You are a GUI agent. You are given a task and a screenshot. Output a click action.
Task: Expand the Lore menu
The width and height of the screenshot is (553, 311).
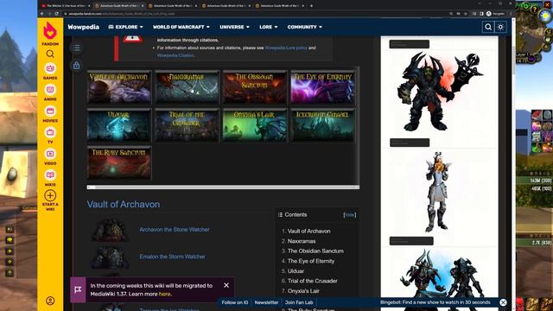[x=269, y=27]
